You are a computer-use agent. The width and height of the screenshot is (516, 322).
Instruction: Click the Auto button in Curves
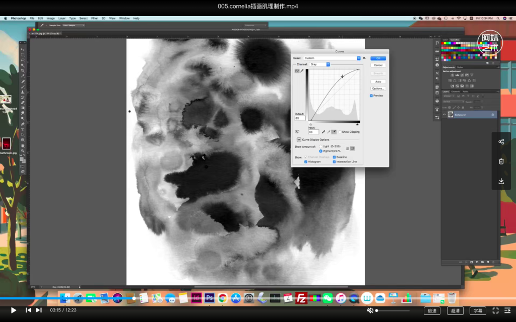point(378,82)
